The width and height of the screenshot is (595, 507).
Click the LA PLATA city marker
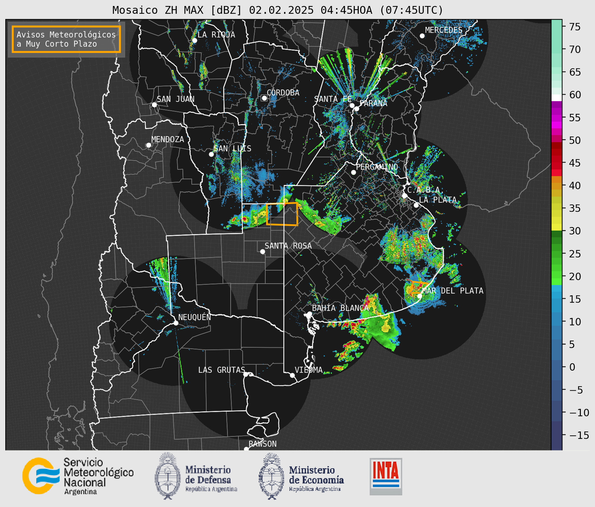click(x=416, y=205)
